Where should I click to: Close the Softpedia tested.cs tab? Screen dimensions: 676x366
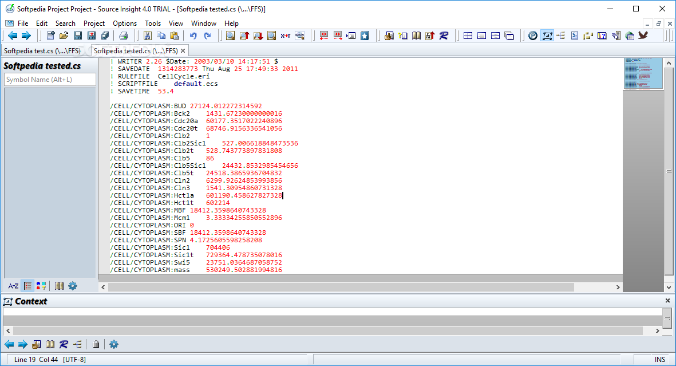tap(183, 51)
